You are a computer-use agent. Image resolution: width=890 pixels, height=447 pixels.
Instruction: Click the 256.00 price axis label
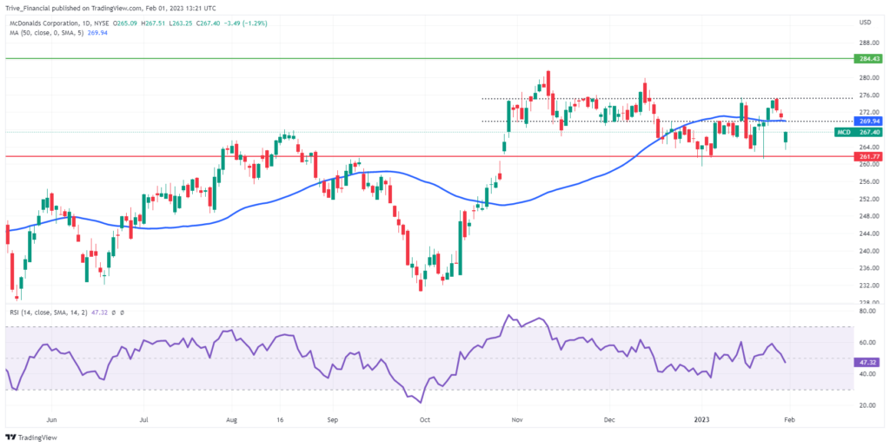[x=870, y=181]
